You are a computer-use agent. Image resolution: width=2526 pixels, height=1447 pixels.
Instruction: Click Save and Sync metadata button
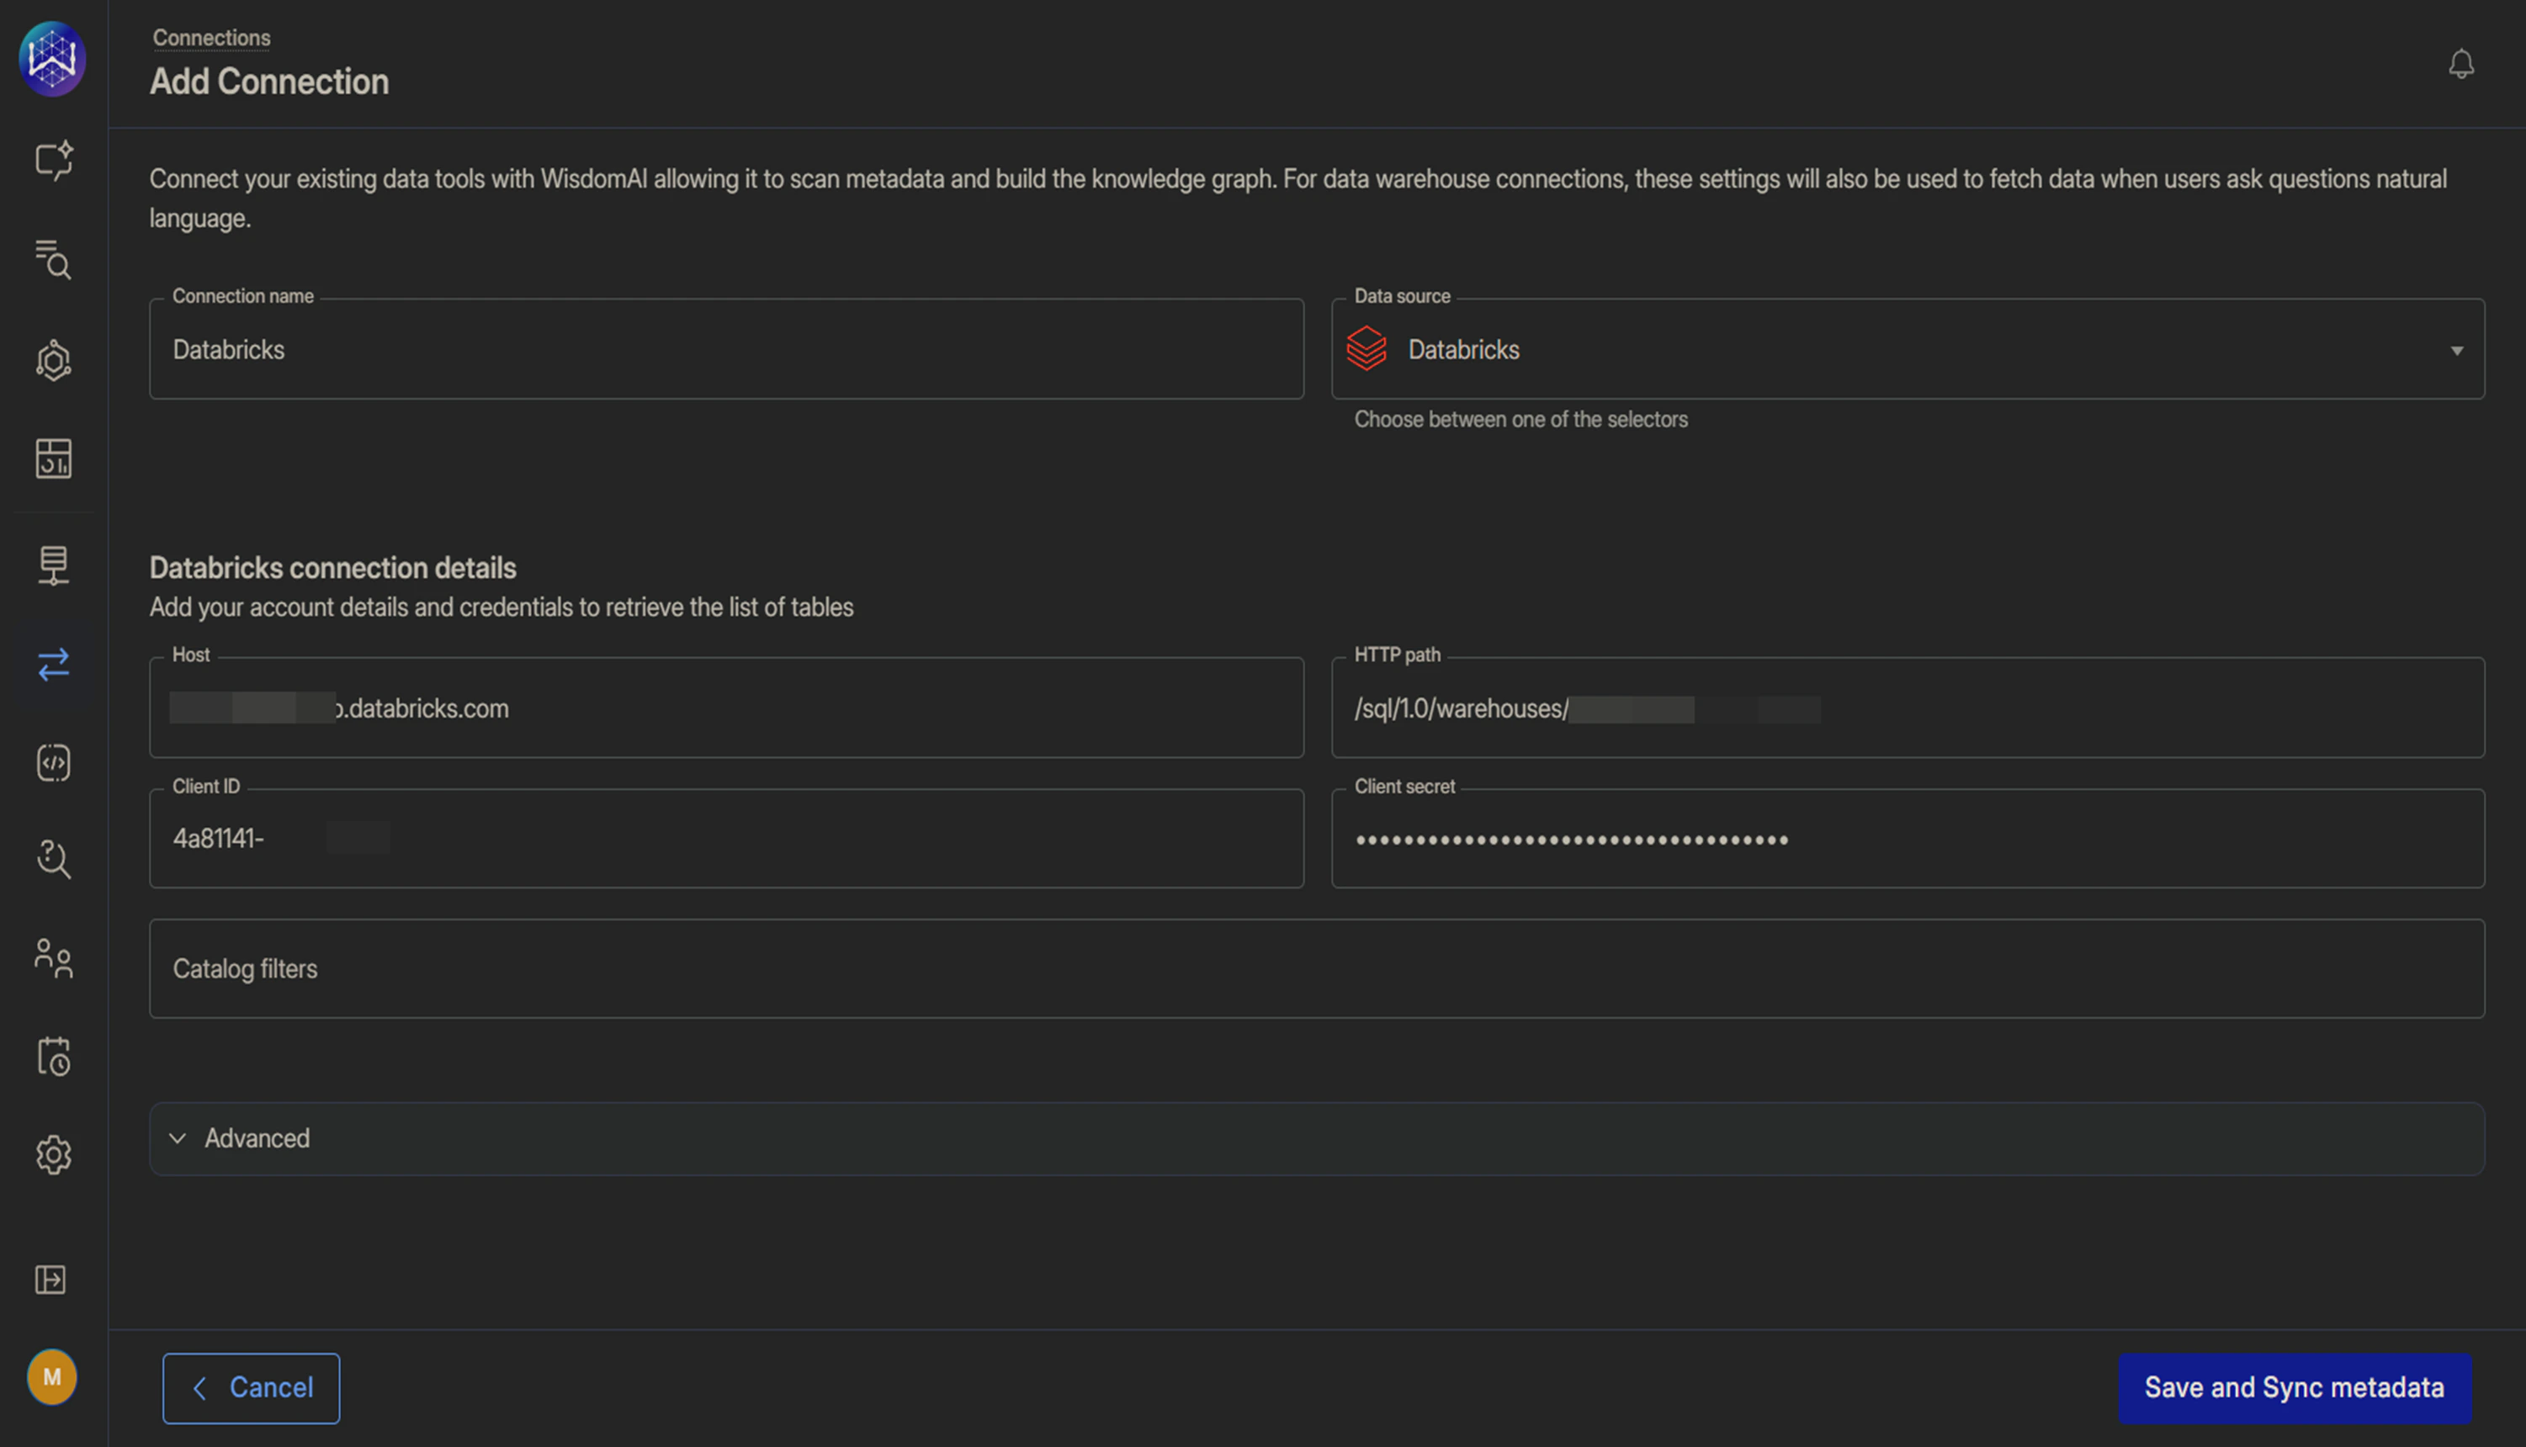2295,1387
